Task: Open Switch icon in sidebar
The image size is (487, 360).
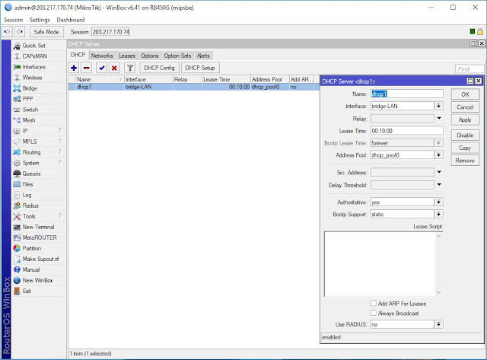Action: coord(17,110)
